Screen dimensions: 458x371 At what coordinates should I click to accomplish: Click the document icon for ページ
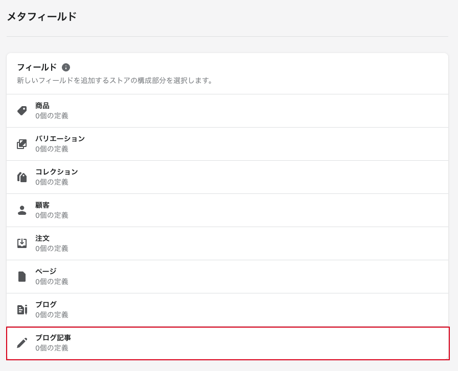pyautogui.click(x=22, y=277)
